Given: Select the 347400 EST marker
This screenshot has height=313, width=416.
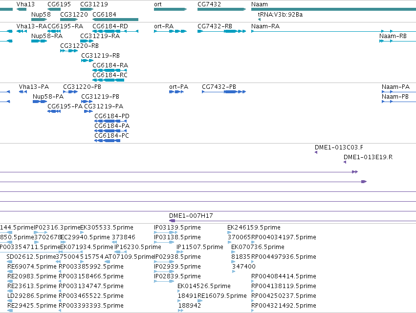Looking at the screenshot, I should (x=234, y=271).
